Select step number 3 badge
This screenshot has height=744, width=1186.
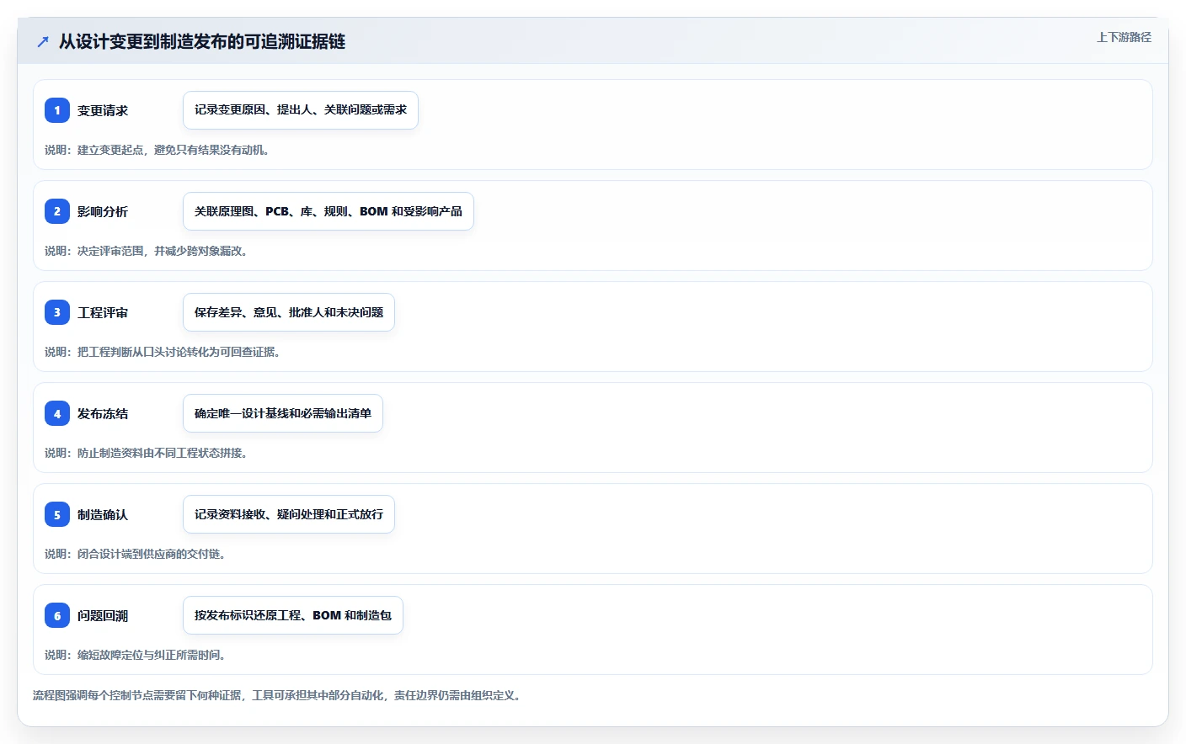coord(57,312)
